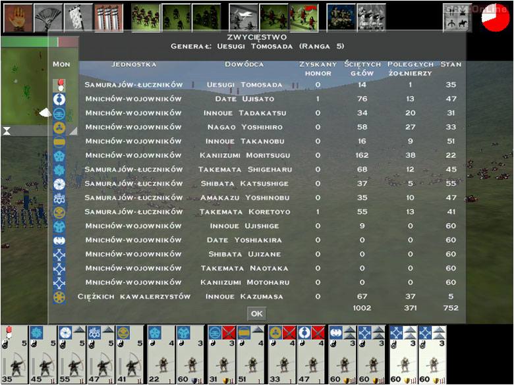Click the Uesugi Tomosada row in the table
This screenshot has height=385, width=514.
pyautogui.click(x=244, y=85)
